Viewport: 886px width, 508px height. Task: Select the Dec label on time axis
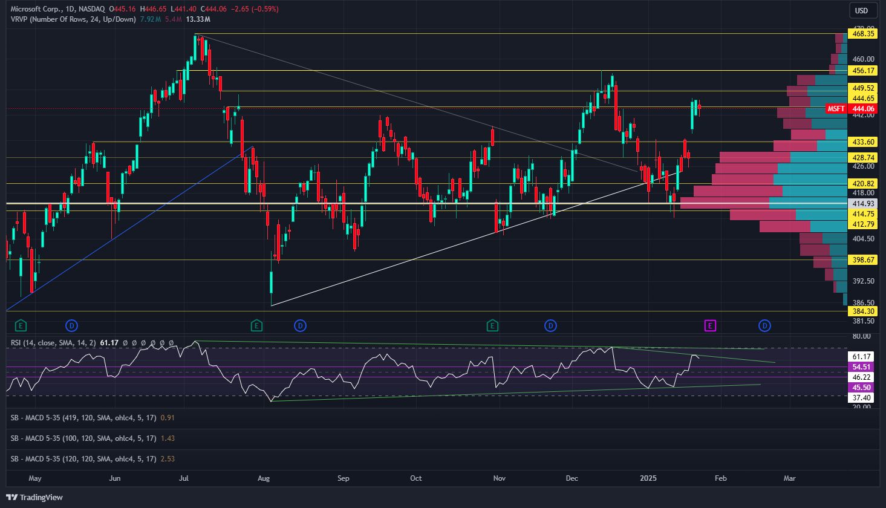click(x=572, y=478)
